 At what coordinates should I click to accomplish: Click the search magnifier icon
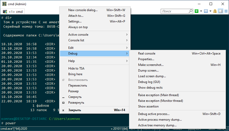(x=190, y=11)
